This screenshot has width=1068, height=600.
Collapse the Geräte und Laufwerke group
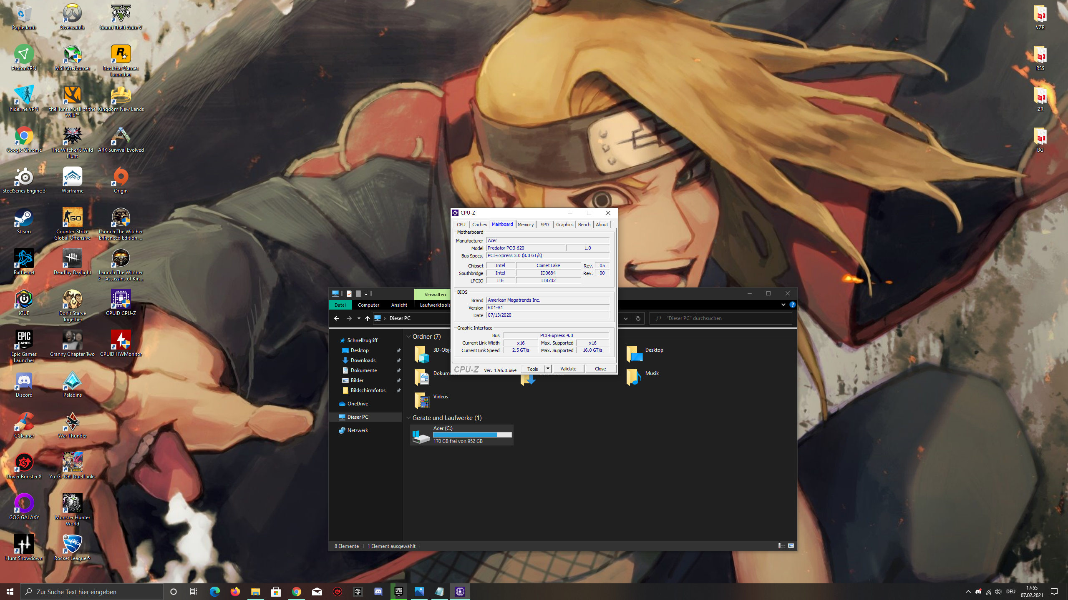pos(408,418)
